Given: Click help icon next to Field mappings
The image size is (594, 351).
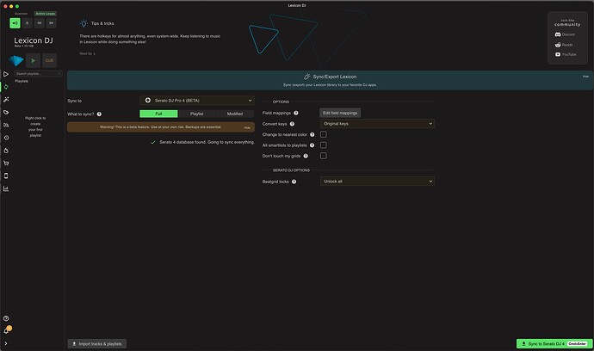Looking at the screenshot, I should click(x=296, y=113).
